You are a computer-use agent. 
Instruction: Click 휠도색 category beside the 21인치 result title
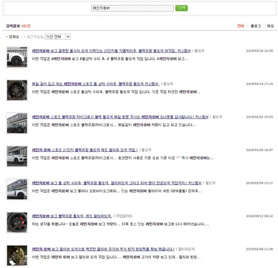click(x=146, y=150)
